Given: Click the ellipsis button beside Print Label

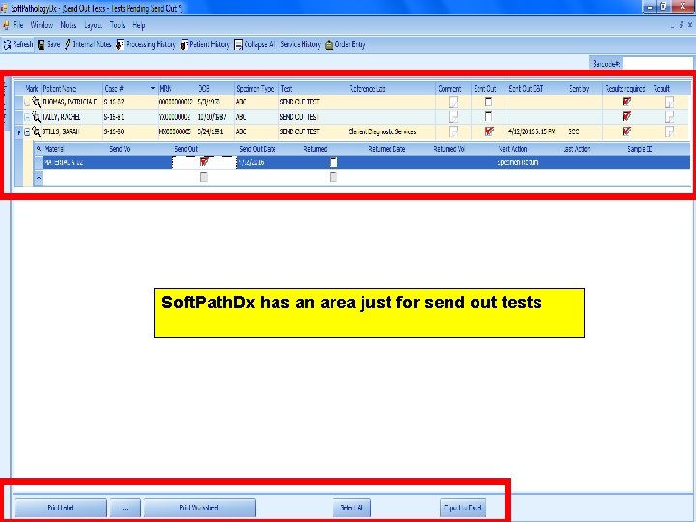Looking at the screenshot, I should point(125,507).
